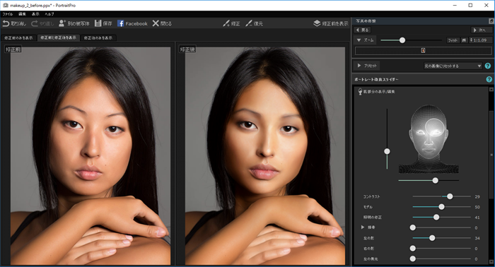This screenshot has width=495, height=267.
Task: Click the フィット zoom-fit button
Action: click(453, 40)
